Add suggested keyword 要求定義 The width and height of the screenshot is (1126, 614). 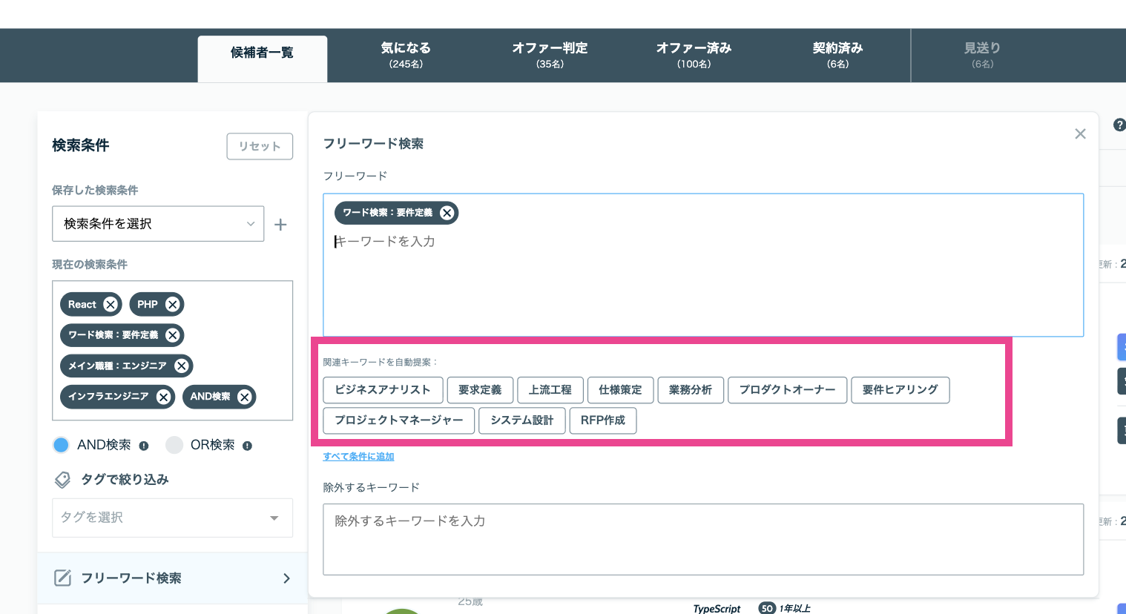point(480,390)
